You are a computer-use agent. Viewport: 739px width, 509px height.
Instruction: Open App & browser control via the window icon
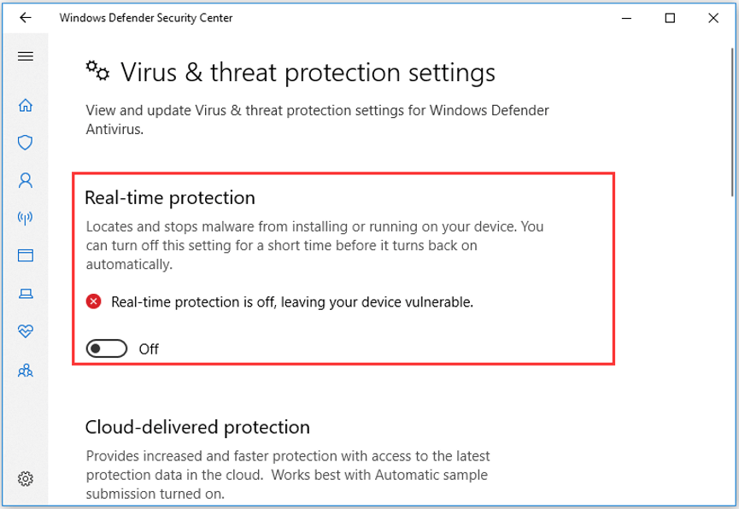tap(26, 255)
